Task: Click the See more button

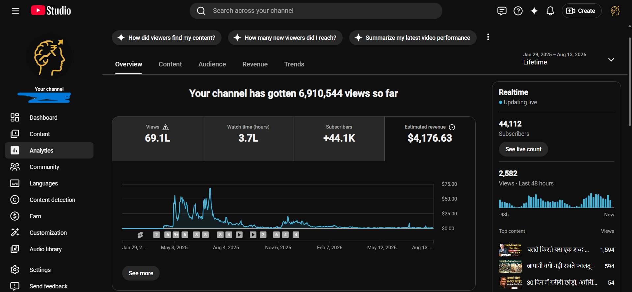Action: (141, 273)
